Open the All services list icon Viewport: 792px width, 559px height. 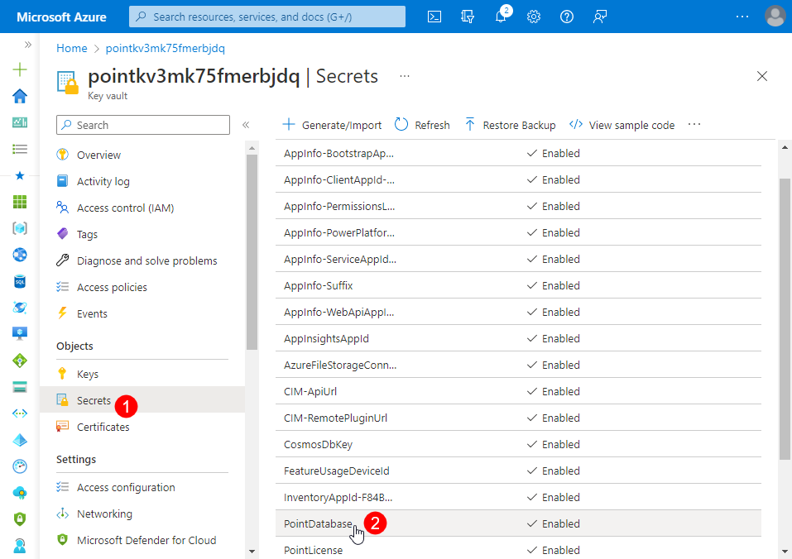coord(20,149)
